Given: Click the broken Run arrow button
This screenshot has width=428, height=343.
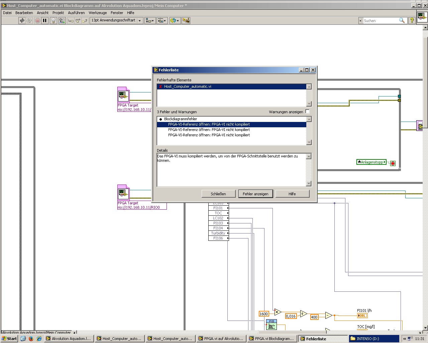Looking at the screenshot, I should 22,21.
